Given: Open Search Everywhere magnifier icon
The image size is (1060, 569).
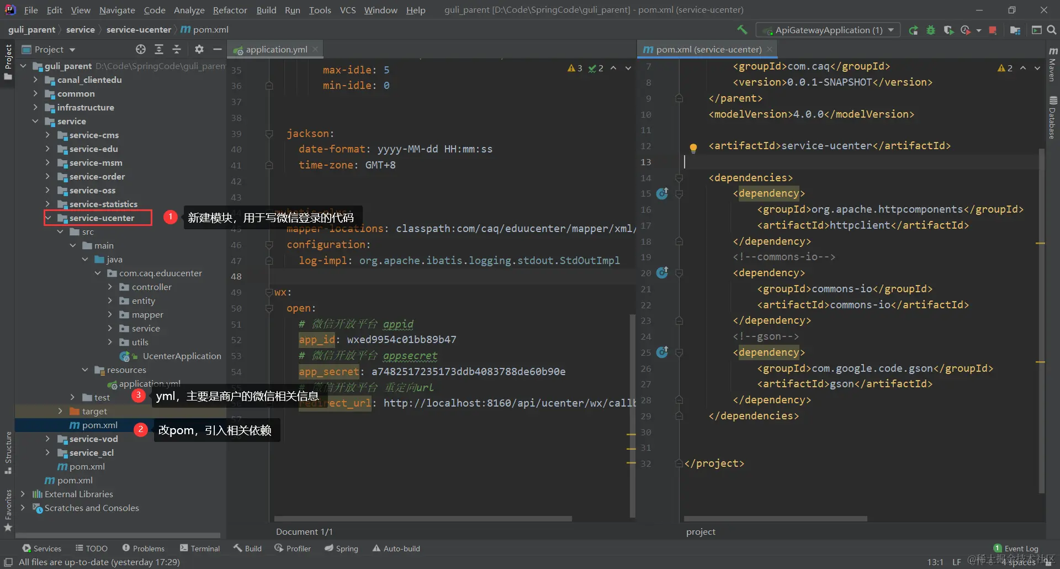Looking at the screenshot, I should click(1052, 30).
